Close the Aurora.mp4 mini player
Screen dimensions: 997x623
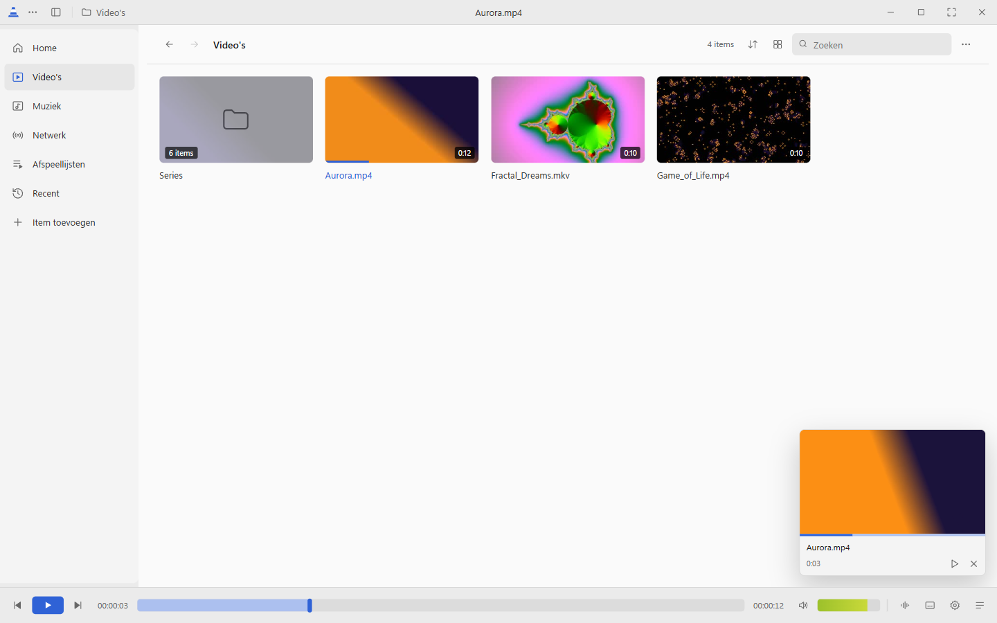(973, 563)
